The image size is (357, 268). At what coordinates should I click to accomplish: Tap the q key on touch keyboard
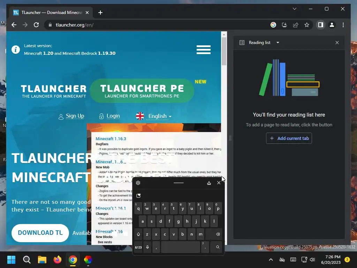(138, 208)
